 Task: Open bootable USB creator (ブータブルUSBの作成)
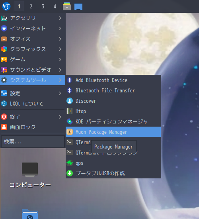pos(113,173)
